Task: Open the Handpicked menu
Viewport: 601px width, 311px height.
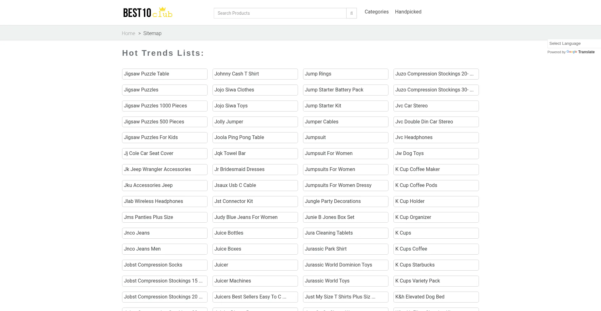Action: (408, 12)
